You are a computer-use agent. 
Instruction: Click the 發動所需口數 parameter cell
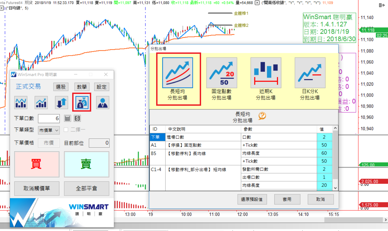[x=279, y=169]
